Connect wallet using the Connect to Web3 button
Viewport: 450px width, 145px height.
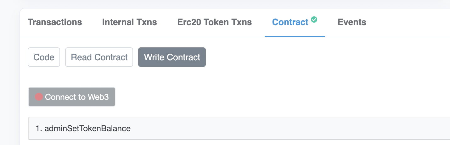72,97
